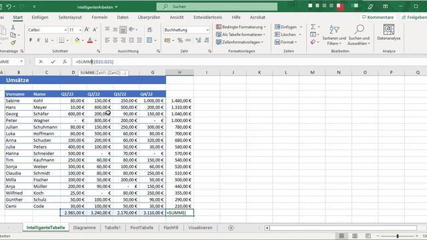Click the Undo arrow in title bar
The image size is (427, 240).
(9, 6)
